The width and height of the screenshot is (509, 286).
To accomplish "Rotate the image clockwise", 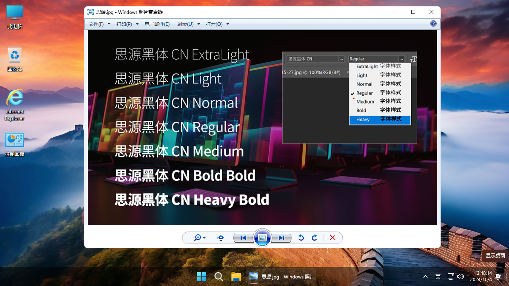I will click(x=315, y=238).
